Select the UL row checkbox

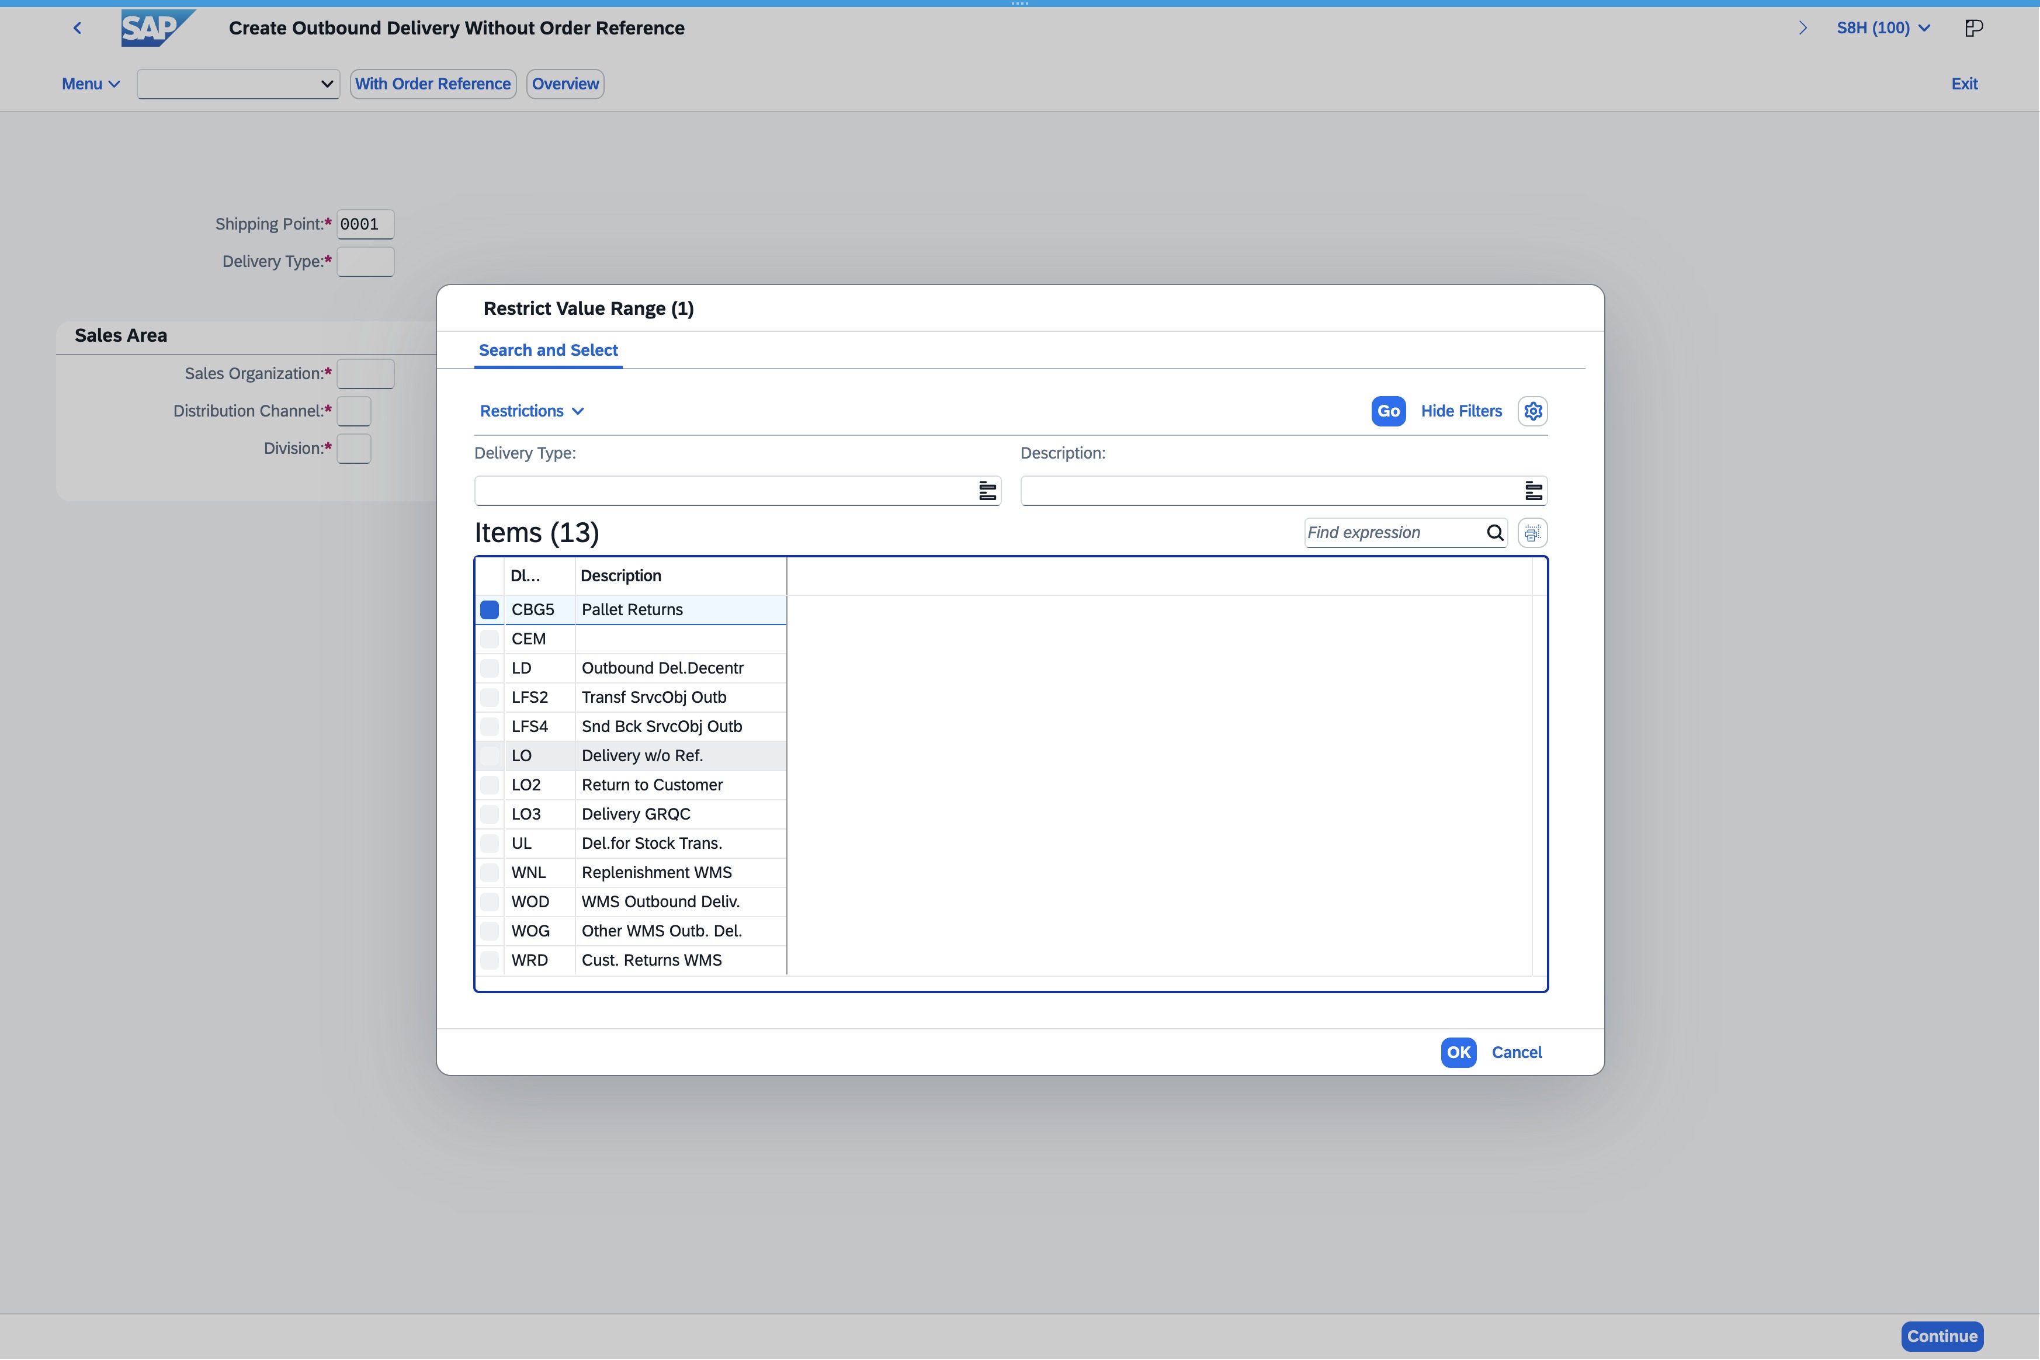tap(489, 843)
